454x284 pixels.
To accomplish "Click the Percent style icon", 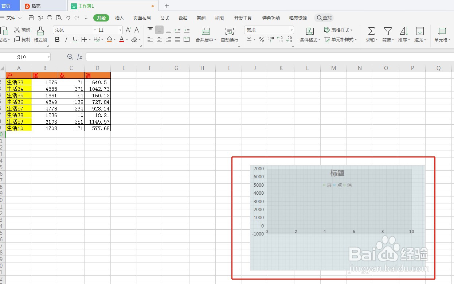I will coord(262,39).
